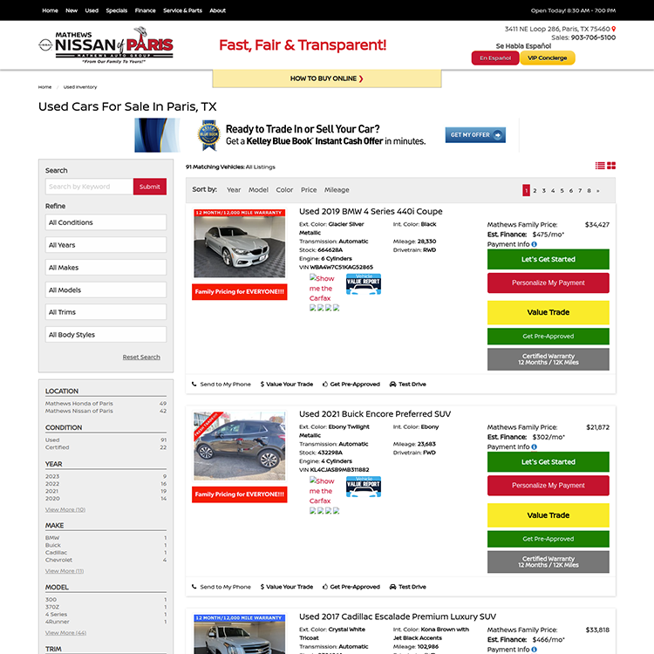This screenshot has width=654, height=654.
Task: Open the Finance menu item
Action: [x=145, y=10]
